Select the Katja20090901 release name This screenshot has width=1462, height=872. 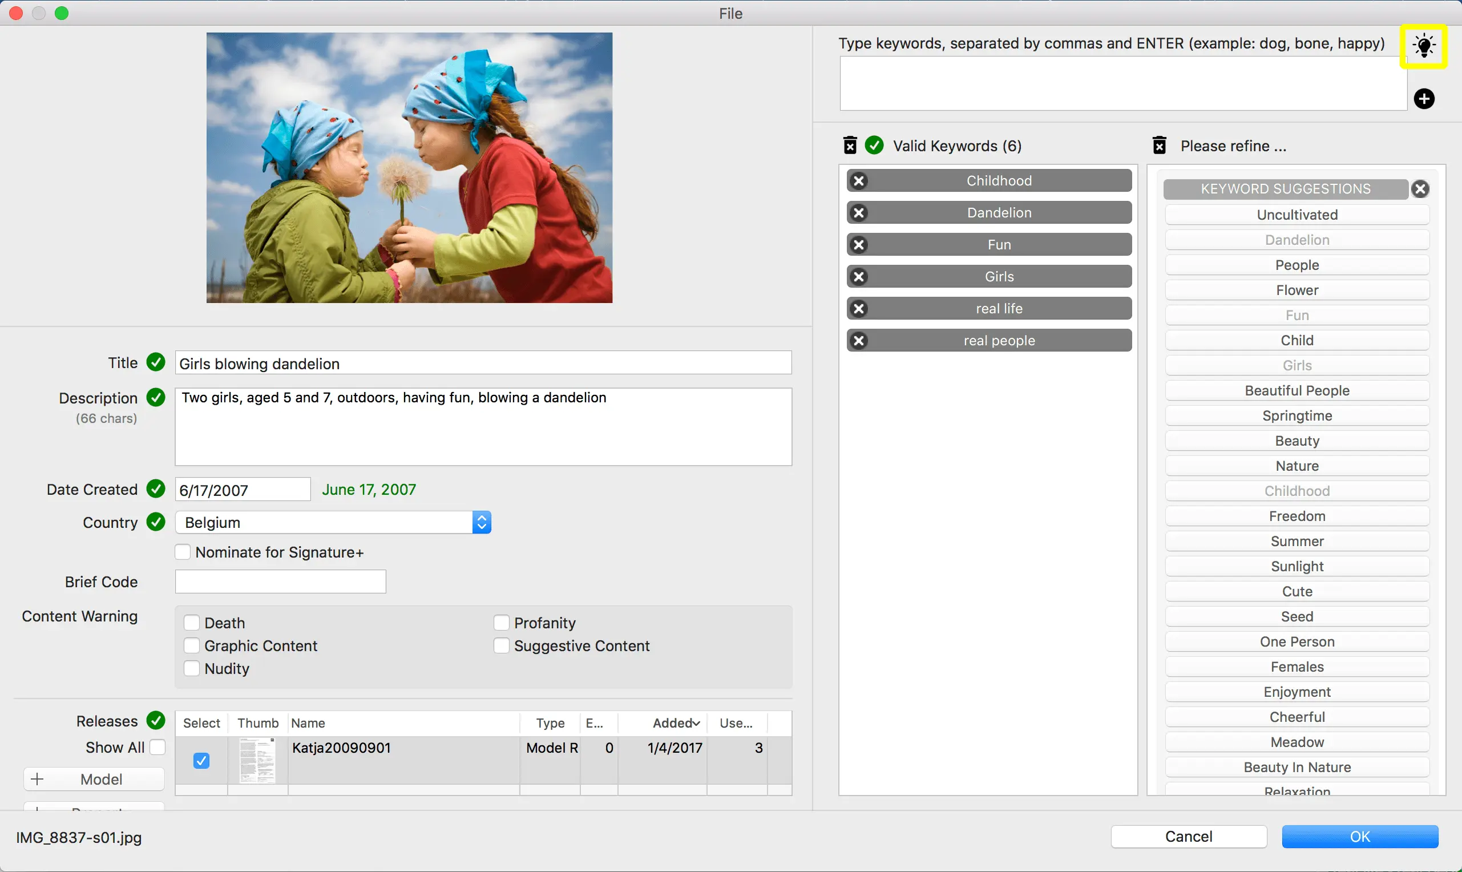click(341, 748)
